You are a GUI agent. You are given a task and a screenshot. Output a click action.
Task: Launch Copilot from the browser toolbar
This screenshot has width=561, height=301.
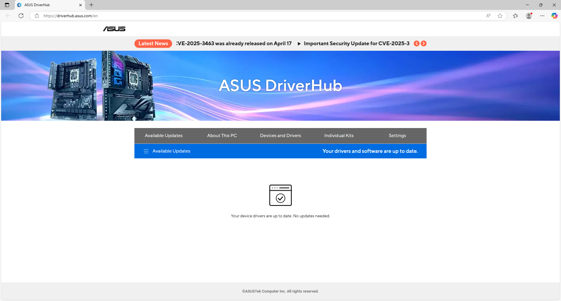[x=554, y=16]
